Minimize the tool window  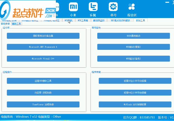tap(167, 2)
